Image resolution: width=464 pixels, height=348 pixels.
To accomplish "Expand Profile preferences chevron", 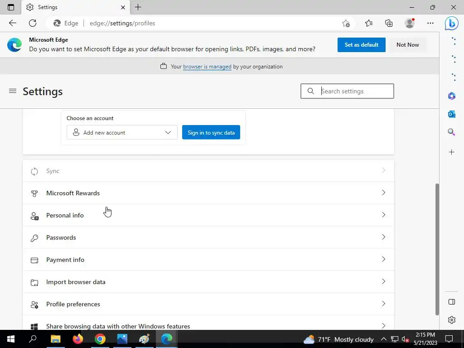I will coord(383,304).
